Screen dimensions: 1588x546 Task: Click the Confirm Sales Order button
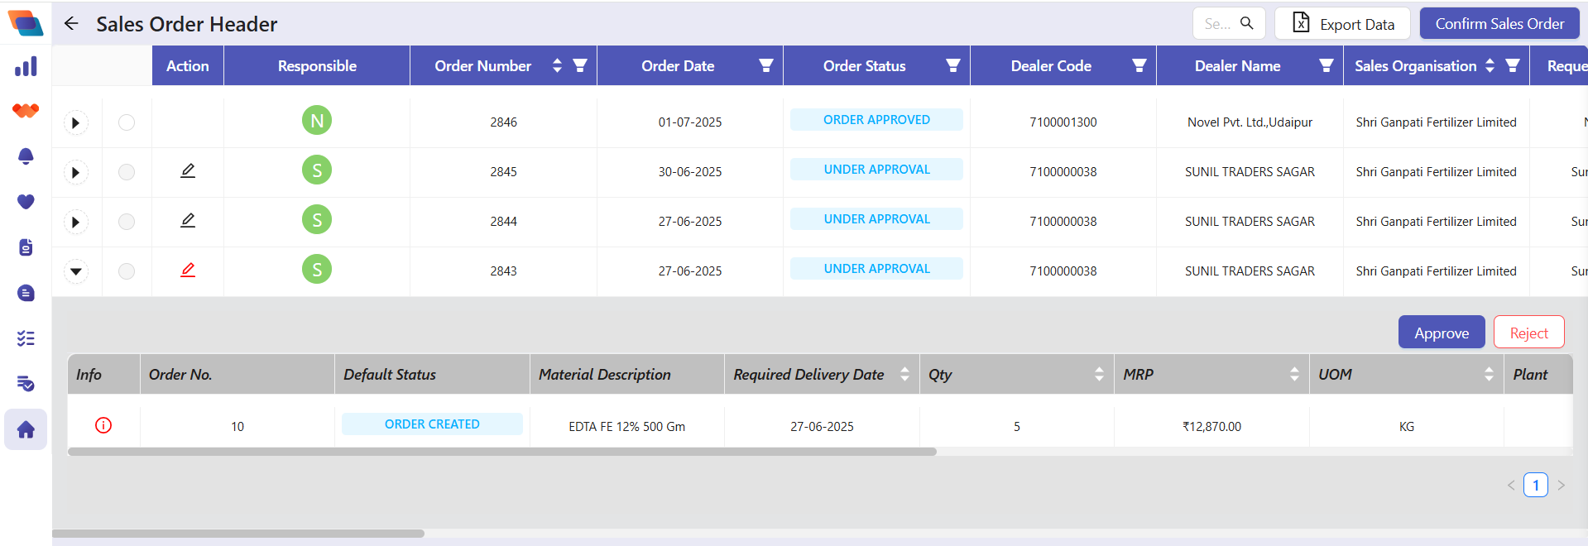pyautogui.click(x=1499, y=23)
